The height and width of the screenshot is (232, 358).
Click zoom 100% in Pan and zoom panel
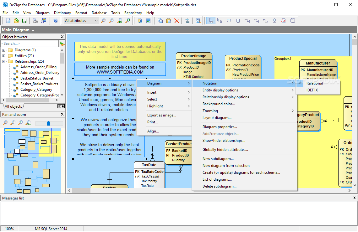tap(28, 123)
